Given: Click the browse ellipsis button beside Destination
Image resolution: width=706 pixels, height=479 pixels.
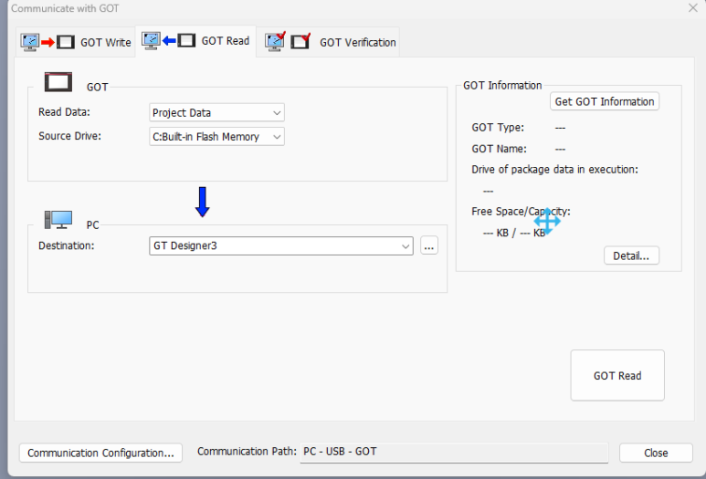Looking at the screenshot, I should pos(429,246).
